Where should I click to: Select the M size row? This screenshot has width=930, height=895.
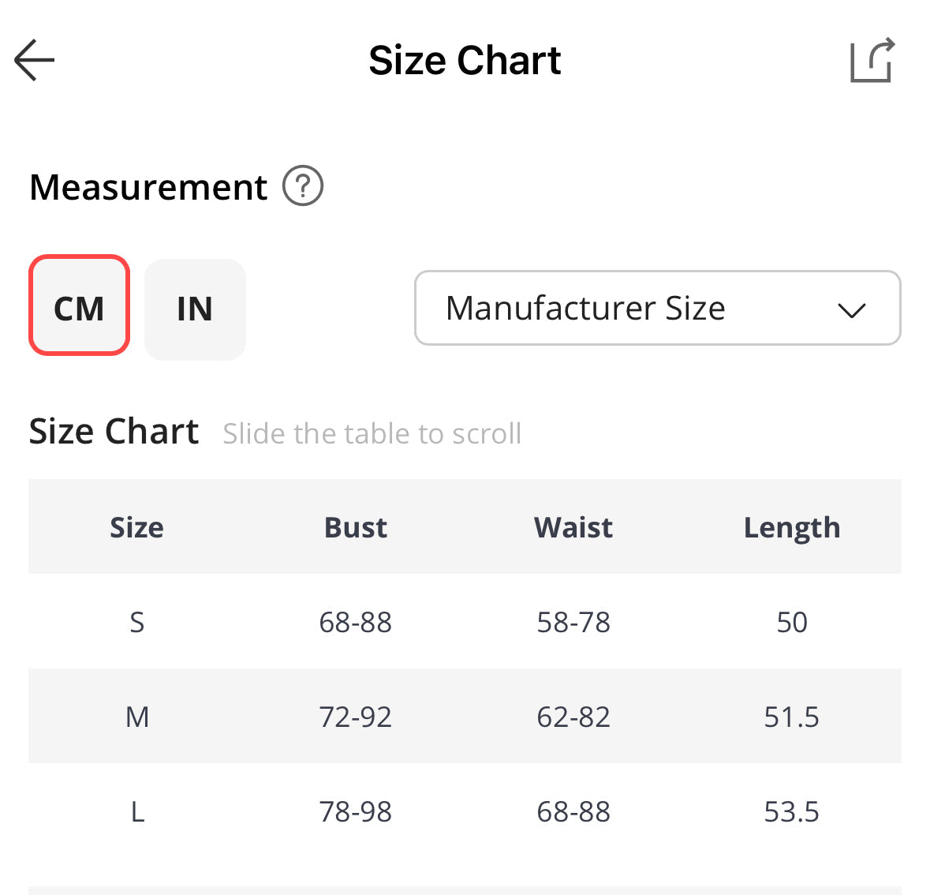[x=136, y=717]
